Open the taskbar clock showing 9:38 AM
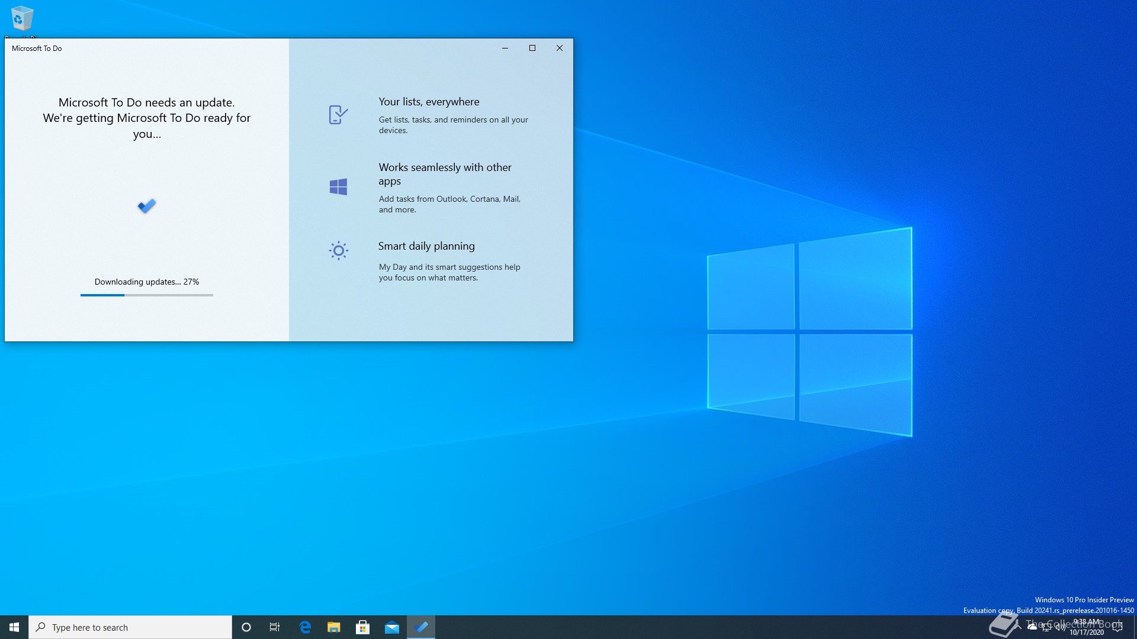 pos(1087,627)
